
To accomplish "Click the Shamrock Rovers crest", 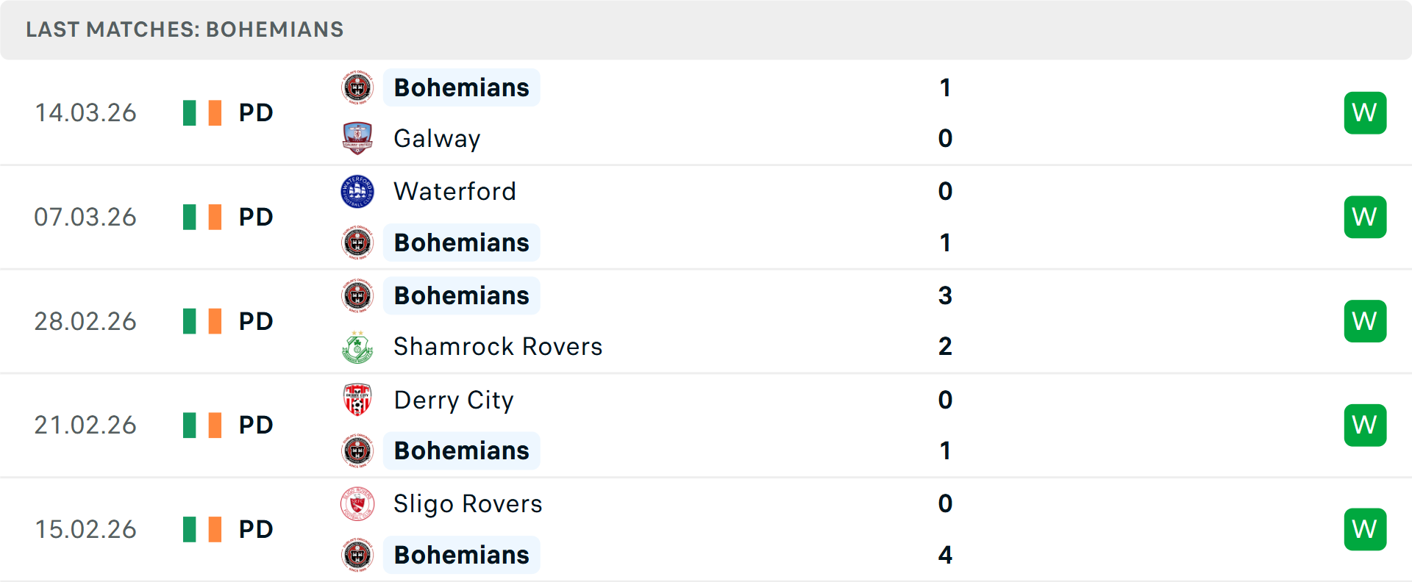I will 357,347.
